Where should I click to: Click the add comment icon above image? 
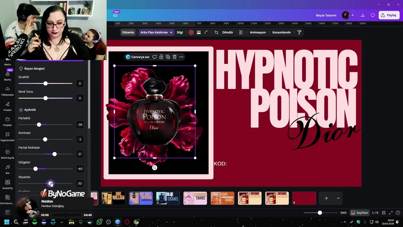point(154,57)
